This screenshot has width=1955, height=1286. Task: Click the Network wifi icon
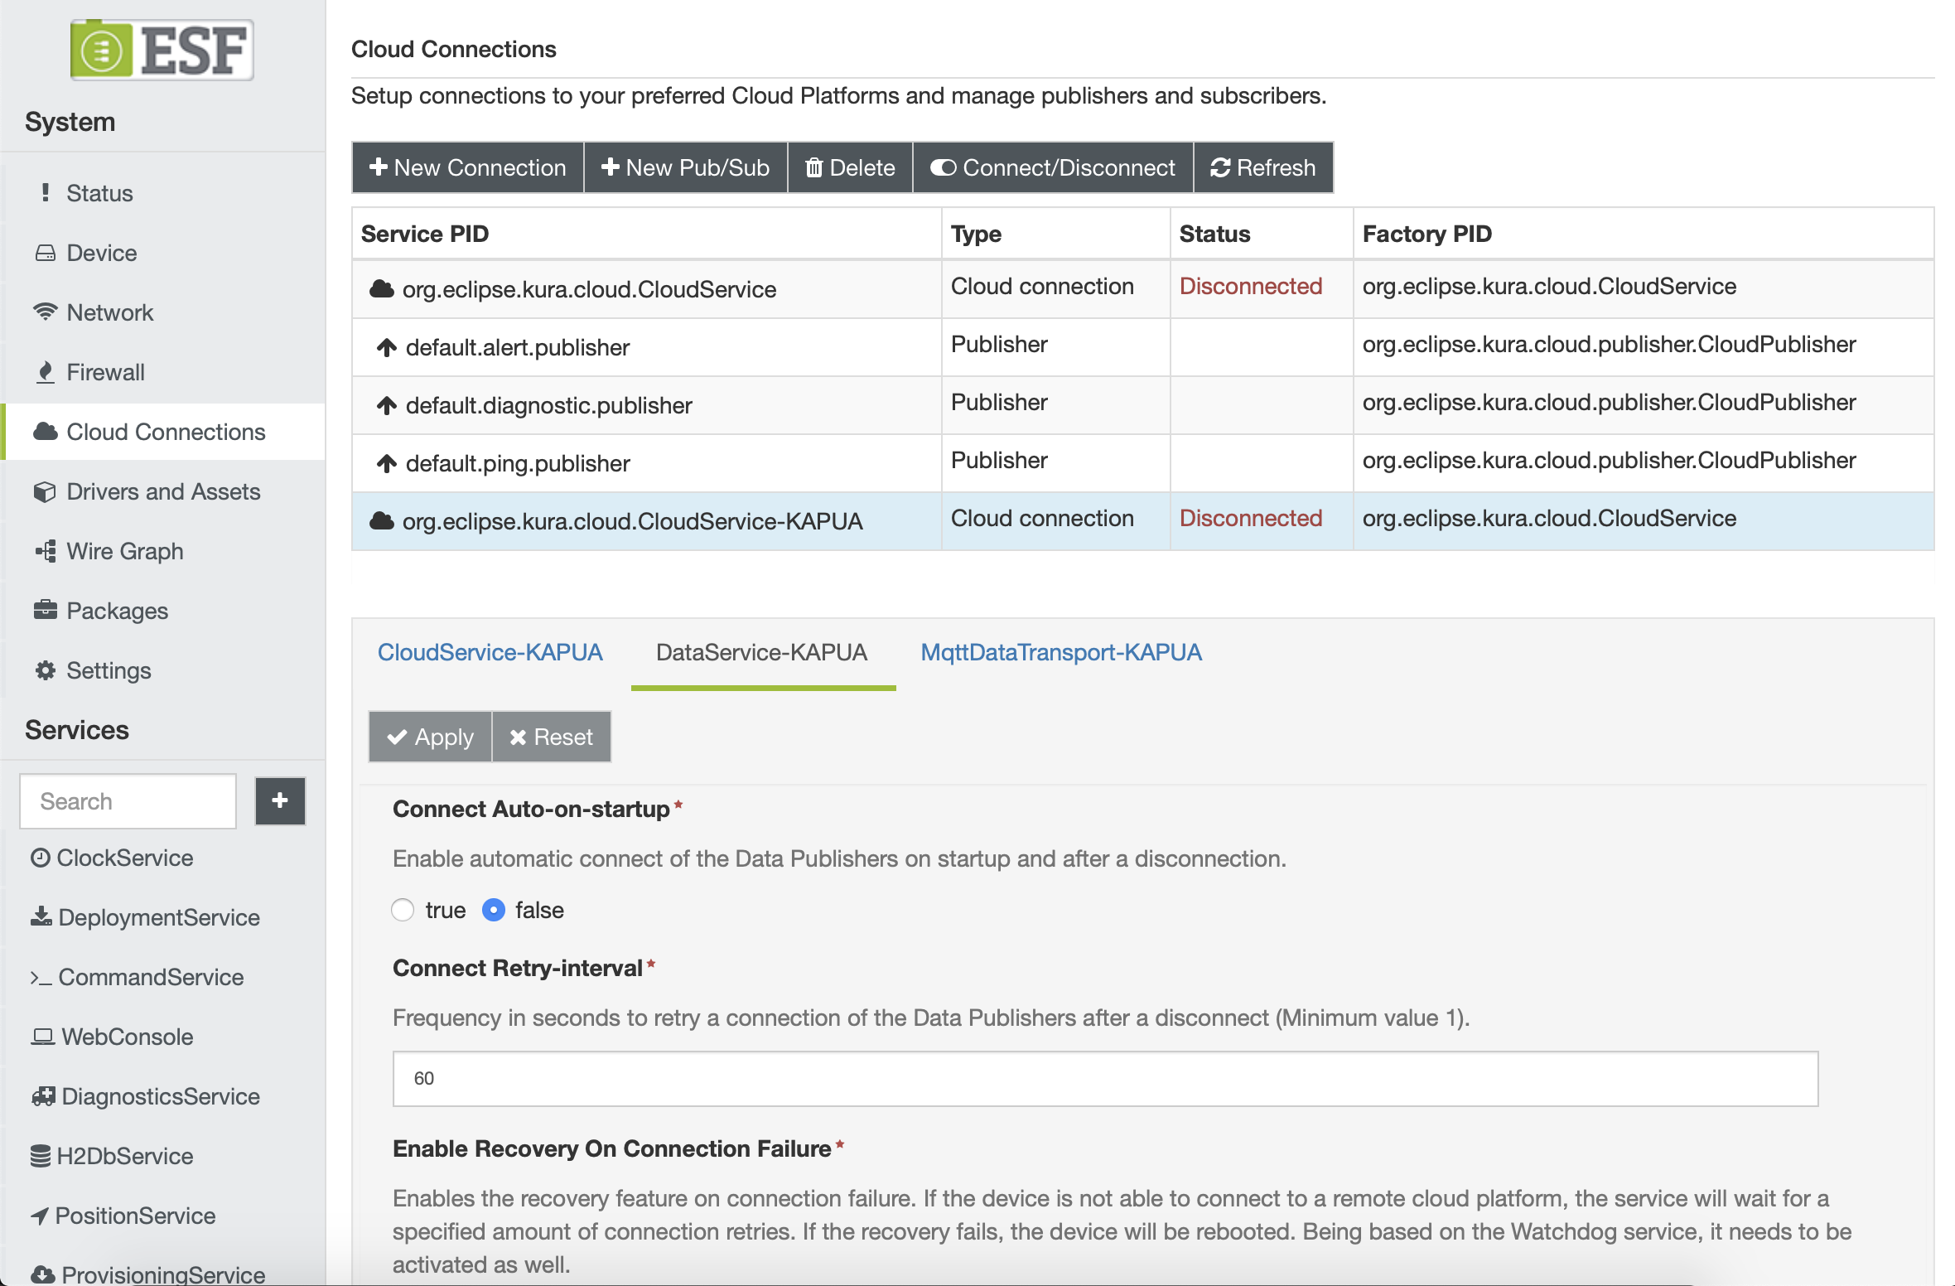click(46, 312)
